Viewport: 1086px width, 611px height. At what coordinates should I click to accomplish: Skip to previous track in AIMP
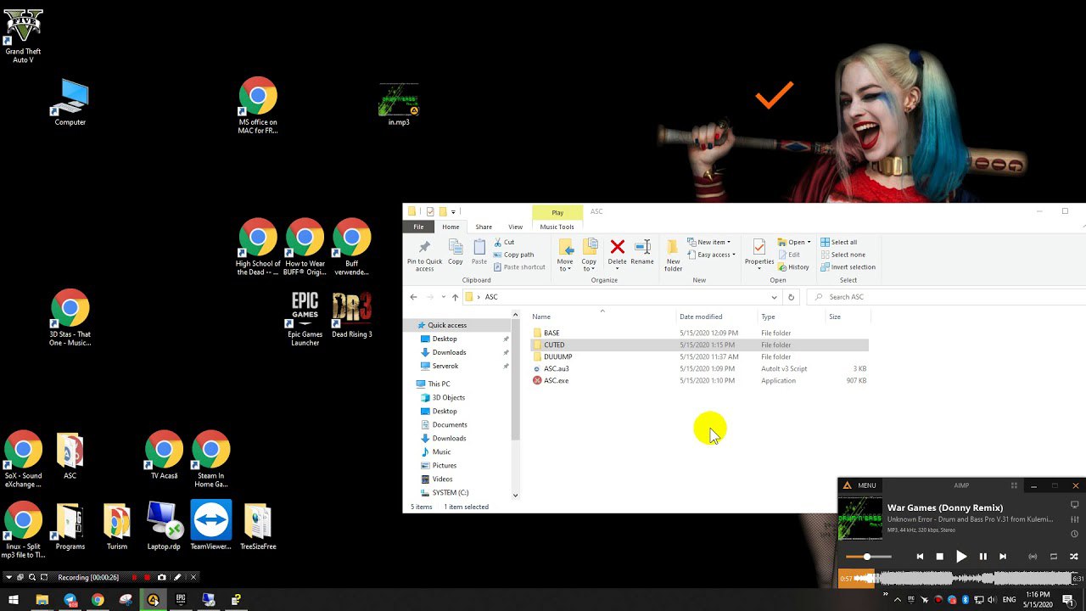point(920,557)
